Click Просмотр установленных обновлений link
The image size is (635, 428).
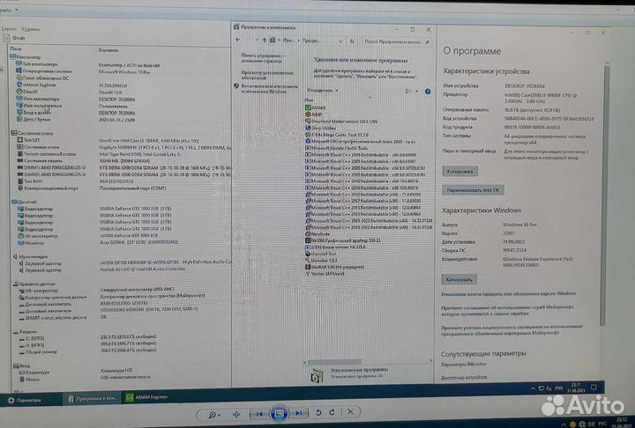tap(267, 75)
